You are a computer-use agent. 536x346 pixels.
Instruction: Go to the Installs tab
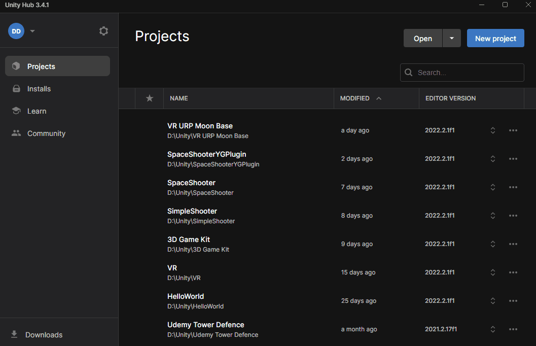coord(39,89)
